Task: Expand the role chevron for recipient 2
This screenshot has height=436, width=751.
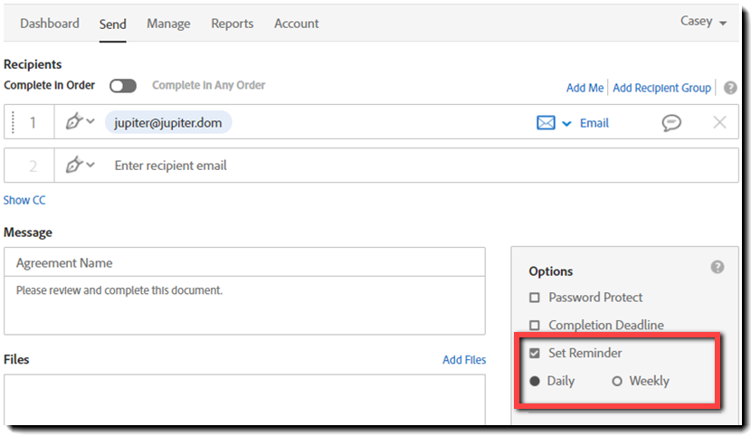Action: point(90,165)
